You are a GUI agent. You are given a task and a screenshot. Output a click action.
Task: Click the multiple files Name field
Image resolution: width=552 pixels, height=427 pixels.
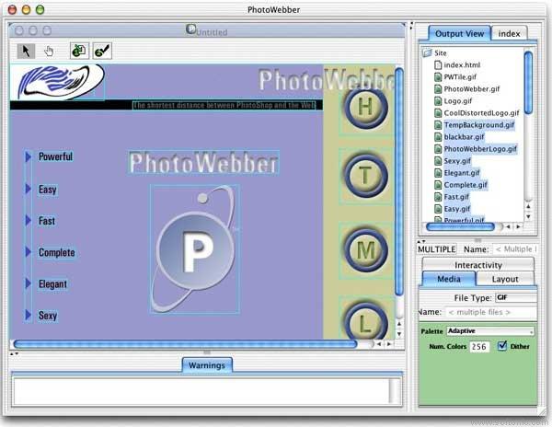(x=491, y=312)
